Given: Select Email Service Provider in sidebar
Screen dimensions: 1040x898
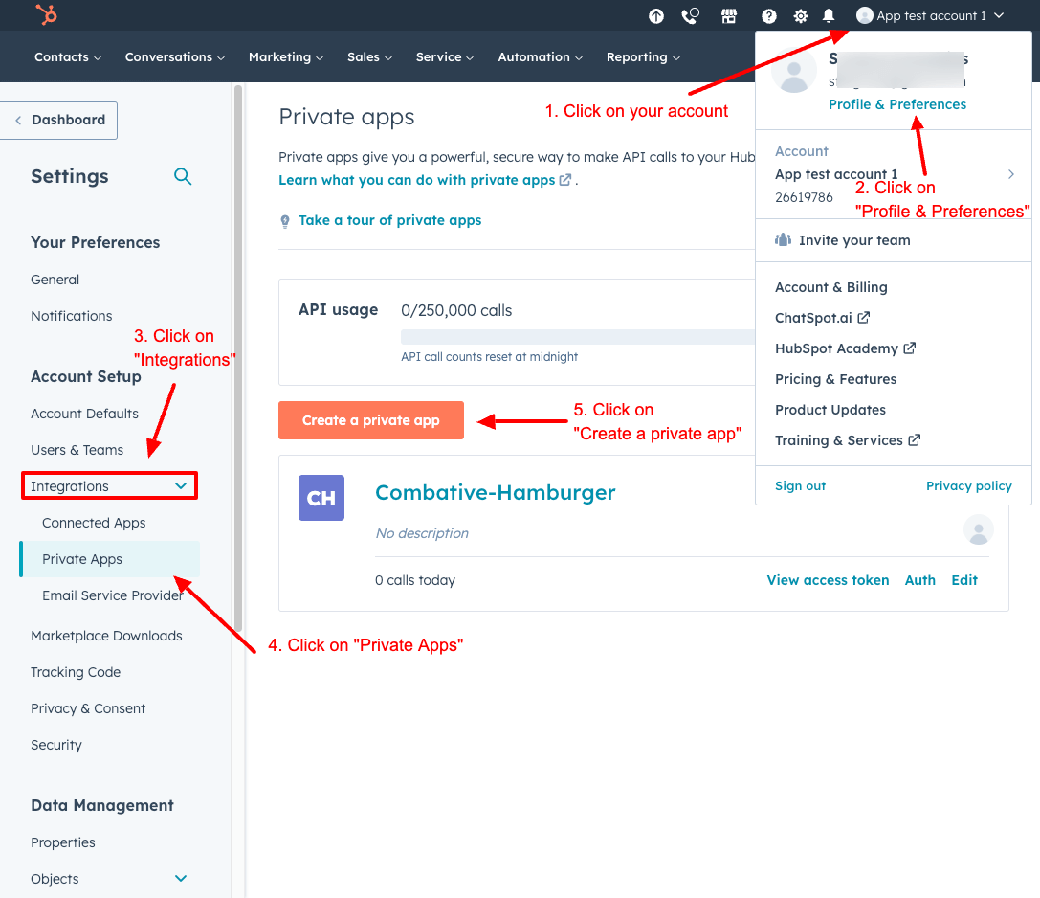Looking at the screenshot, I should 113,595.
